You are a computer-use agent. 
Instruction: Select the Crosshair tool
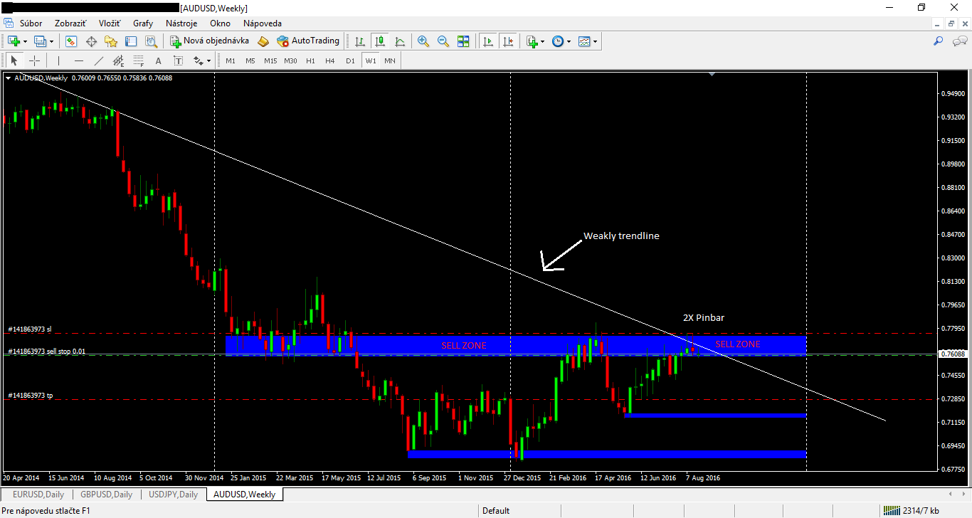point(34,60)
